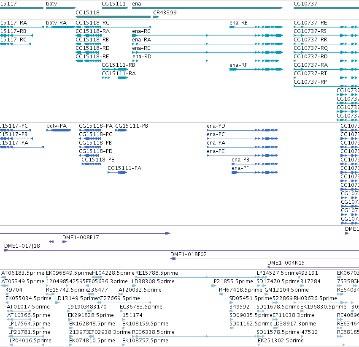Open transcript CG15118-RC

click(92, 23)
